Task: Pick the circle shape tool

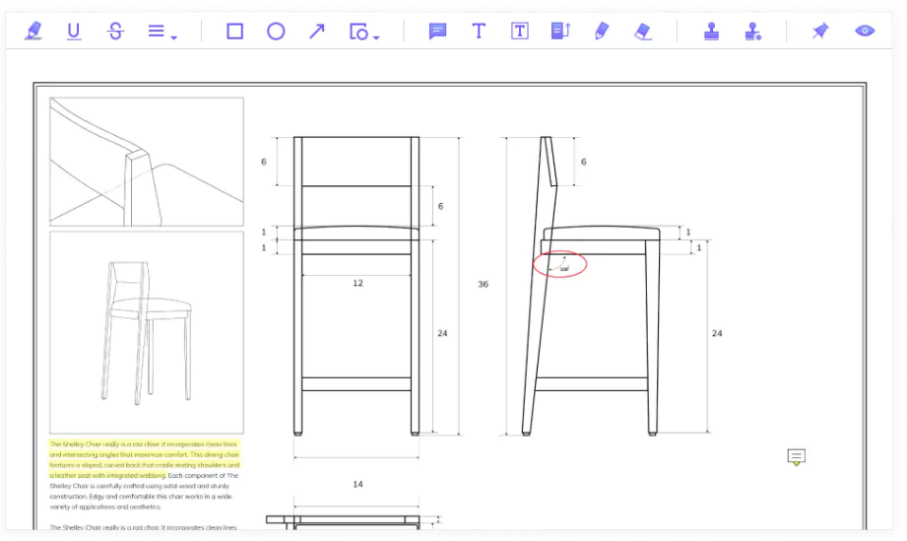Action: pyautogui.click(x=276, y=32)
